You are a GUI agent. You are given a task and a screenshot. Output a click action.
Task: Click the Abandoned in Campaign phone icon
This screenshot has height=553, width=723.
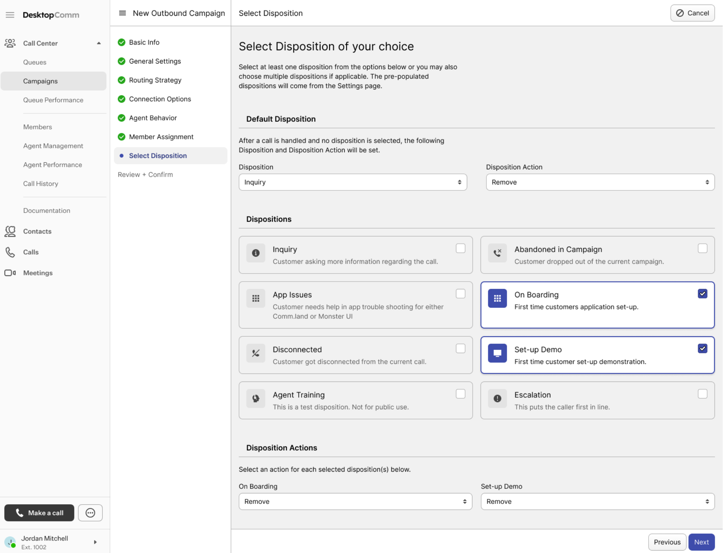pyautogui.click(x=497, y=253)
